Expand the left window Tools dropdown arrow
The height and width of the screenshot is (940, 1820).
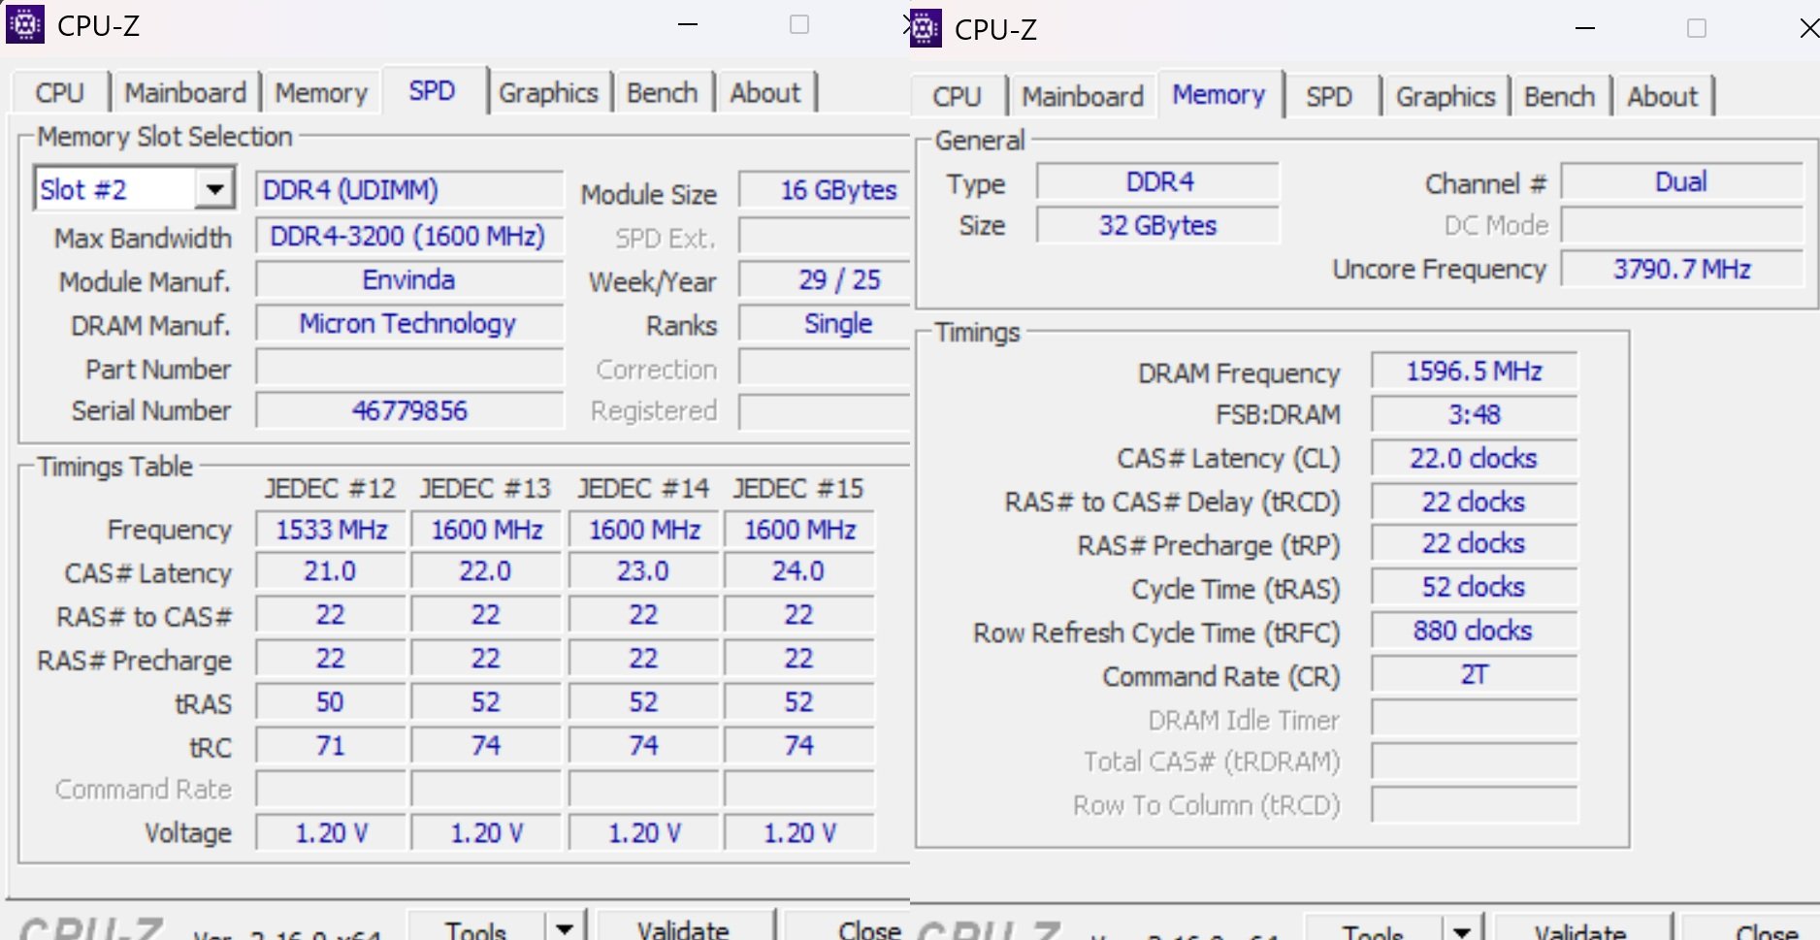565,929
